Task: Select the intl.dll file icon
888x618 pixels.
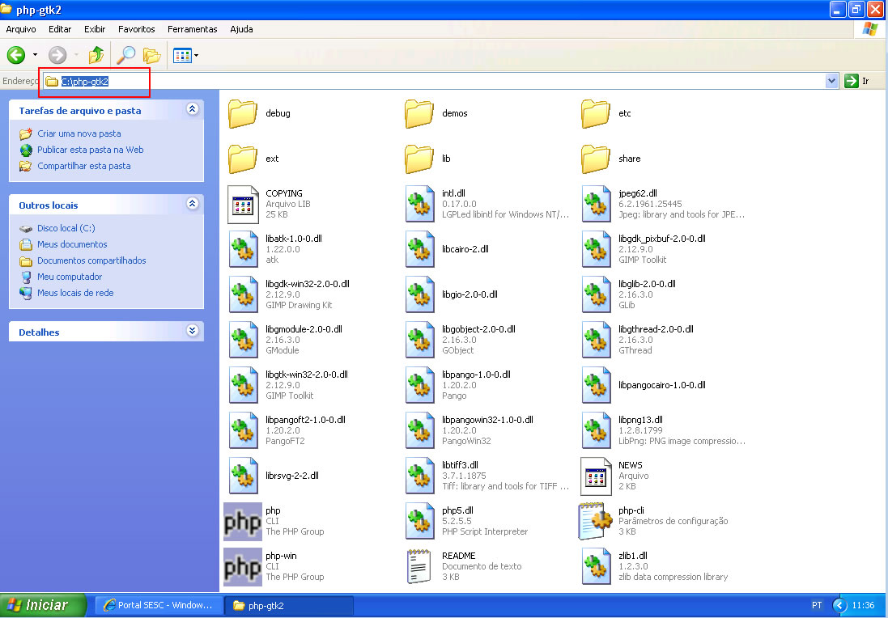Action: (419, 204)
